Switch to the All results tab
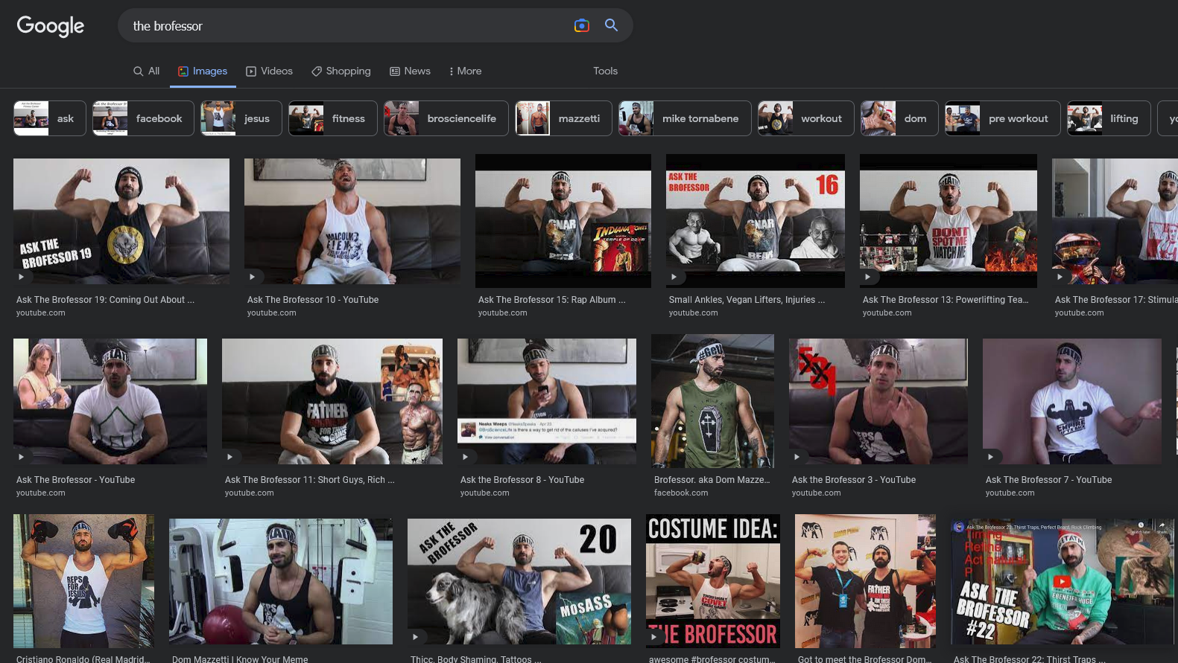The height and width of the screenshot is (663, 1178). point(146,71)
